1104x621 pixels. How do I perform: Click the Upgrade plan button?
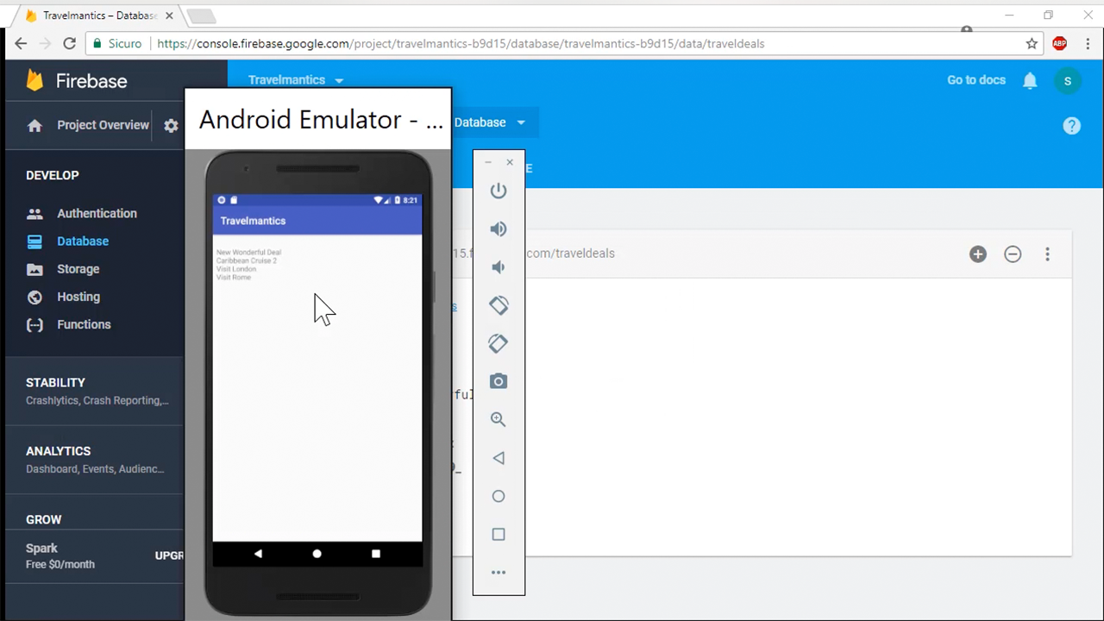[169, 555]
